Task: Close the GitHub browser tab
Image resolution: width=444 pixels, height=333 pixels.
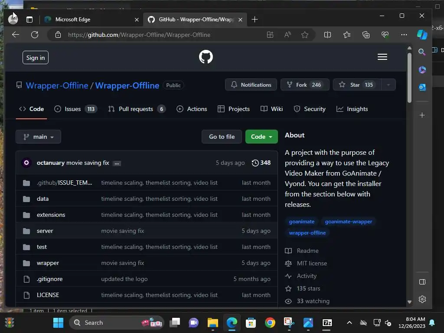Action: click(240, 20)
